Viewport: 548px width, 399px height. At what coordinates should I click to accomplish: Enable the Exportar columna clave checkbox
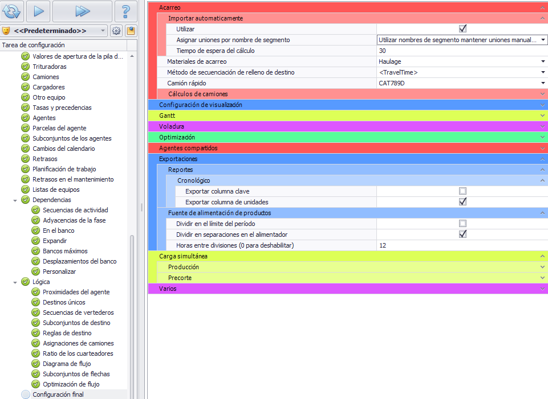462,191
